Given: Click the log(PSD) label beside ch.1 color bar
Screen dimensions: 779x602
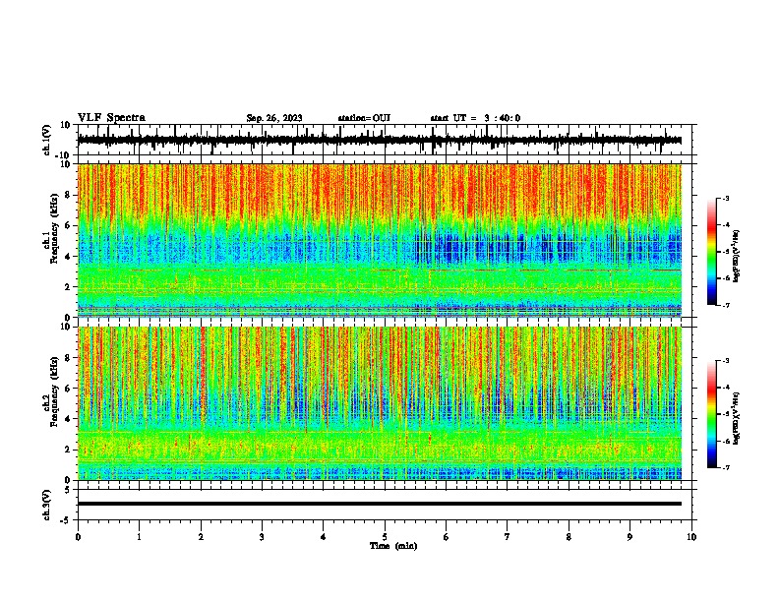Looking at the screenshot, I should point(737,257).
